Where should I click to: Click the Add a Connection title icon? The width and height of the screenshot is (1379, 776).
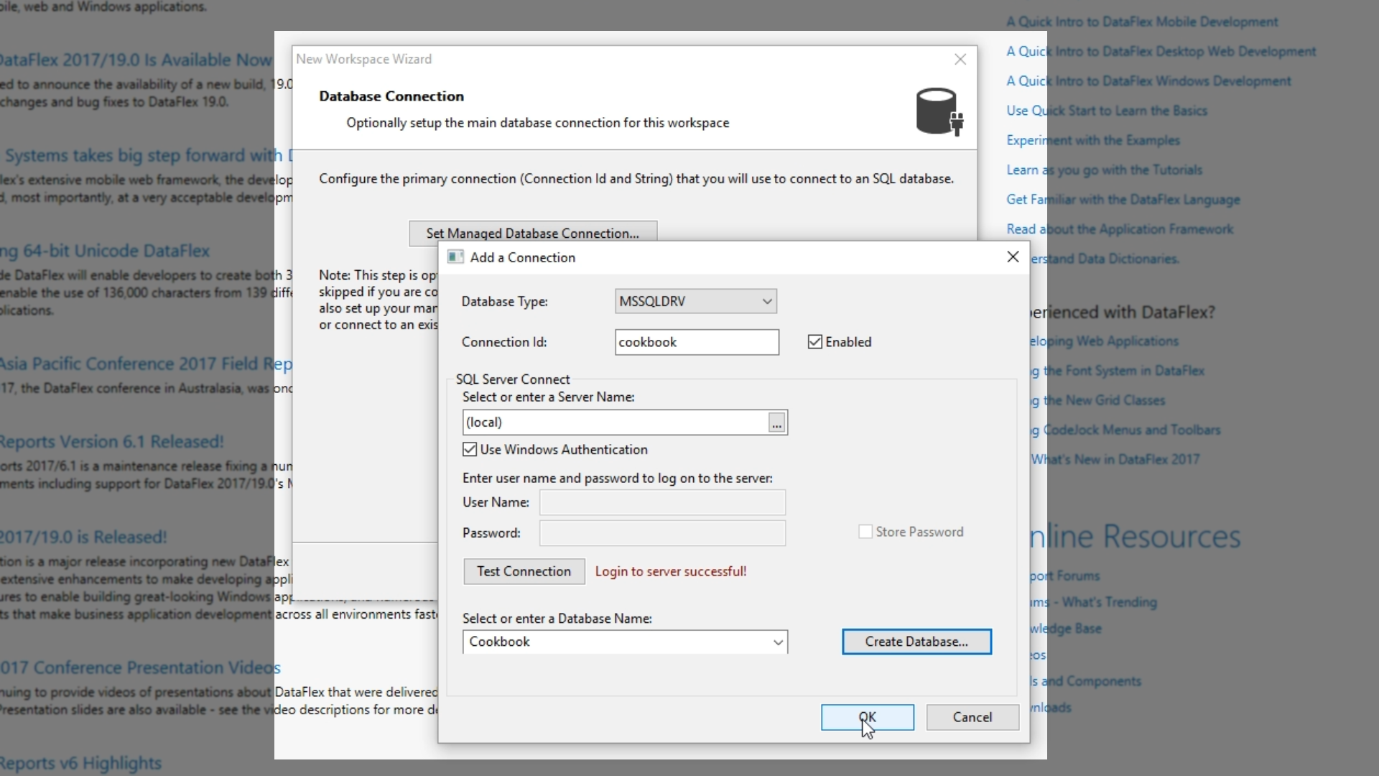(x=455, y=257)
